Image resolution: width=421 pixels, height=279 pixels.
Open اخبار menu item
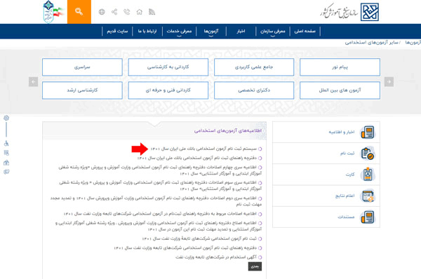tap(241, 31)
